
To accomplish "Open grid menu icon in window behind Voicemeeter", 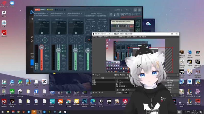I will pyautogui.click(x=32, y=19).
